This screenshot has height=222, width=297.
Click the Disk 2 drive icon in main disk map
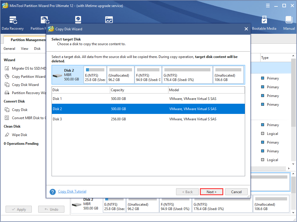pyautogui.click(x=77, y=205)
